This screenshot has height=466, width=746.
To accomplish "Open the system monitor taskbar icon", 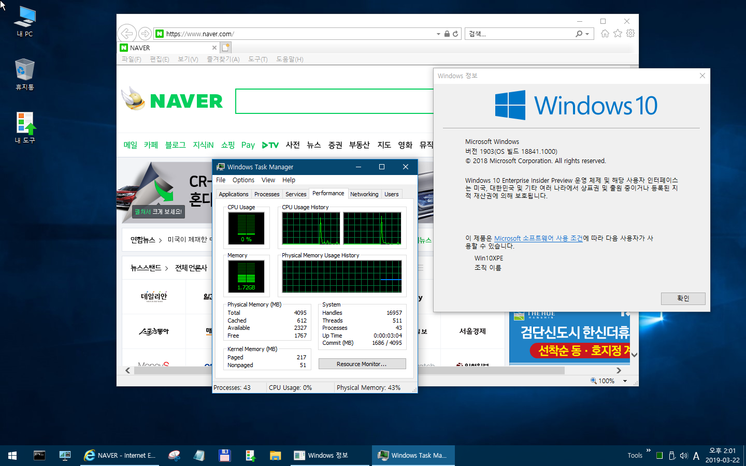I will (65, 456).
